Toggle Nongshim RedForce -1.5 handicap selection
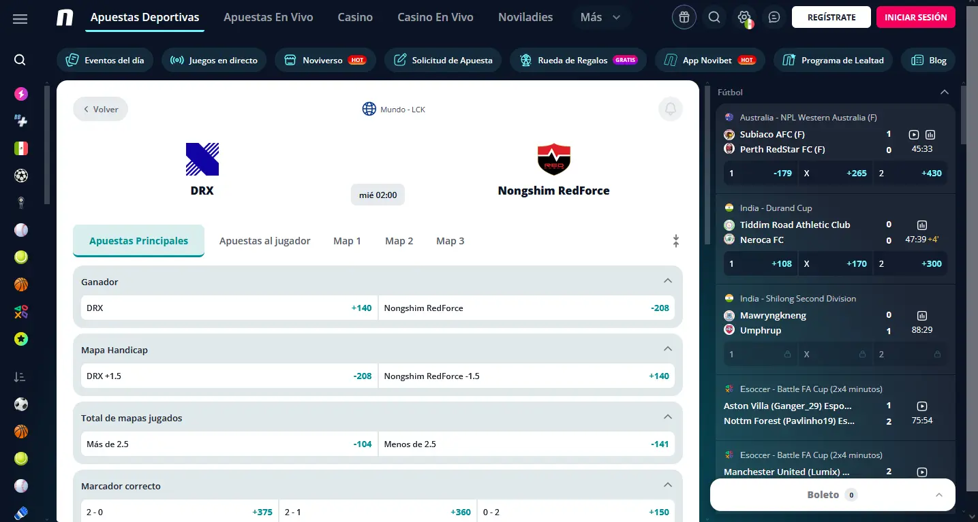 click(x=527, y=376)
